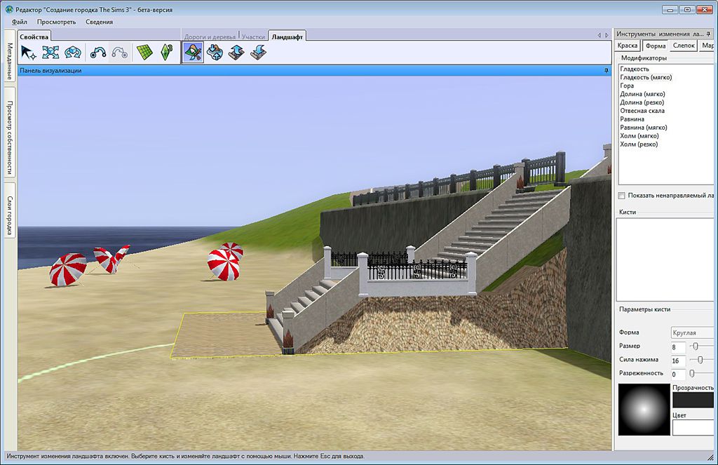Switch to the Дороги и деревья tab

click(209, 36)
